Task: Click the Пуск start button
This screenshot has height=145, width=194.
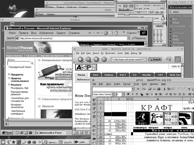Action: (x=7, y=132)
